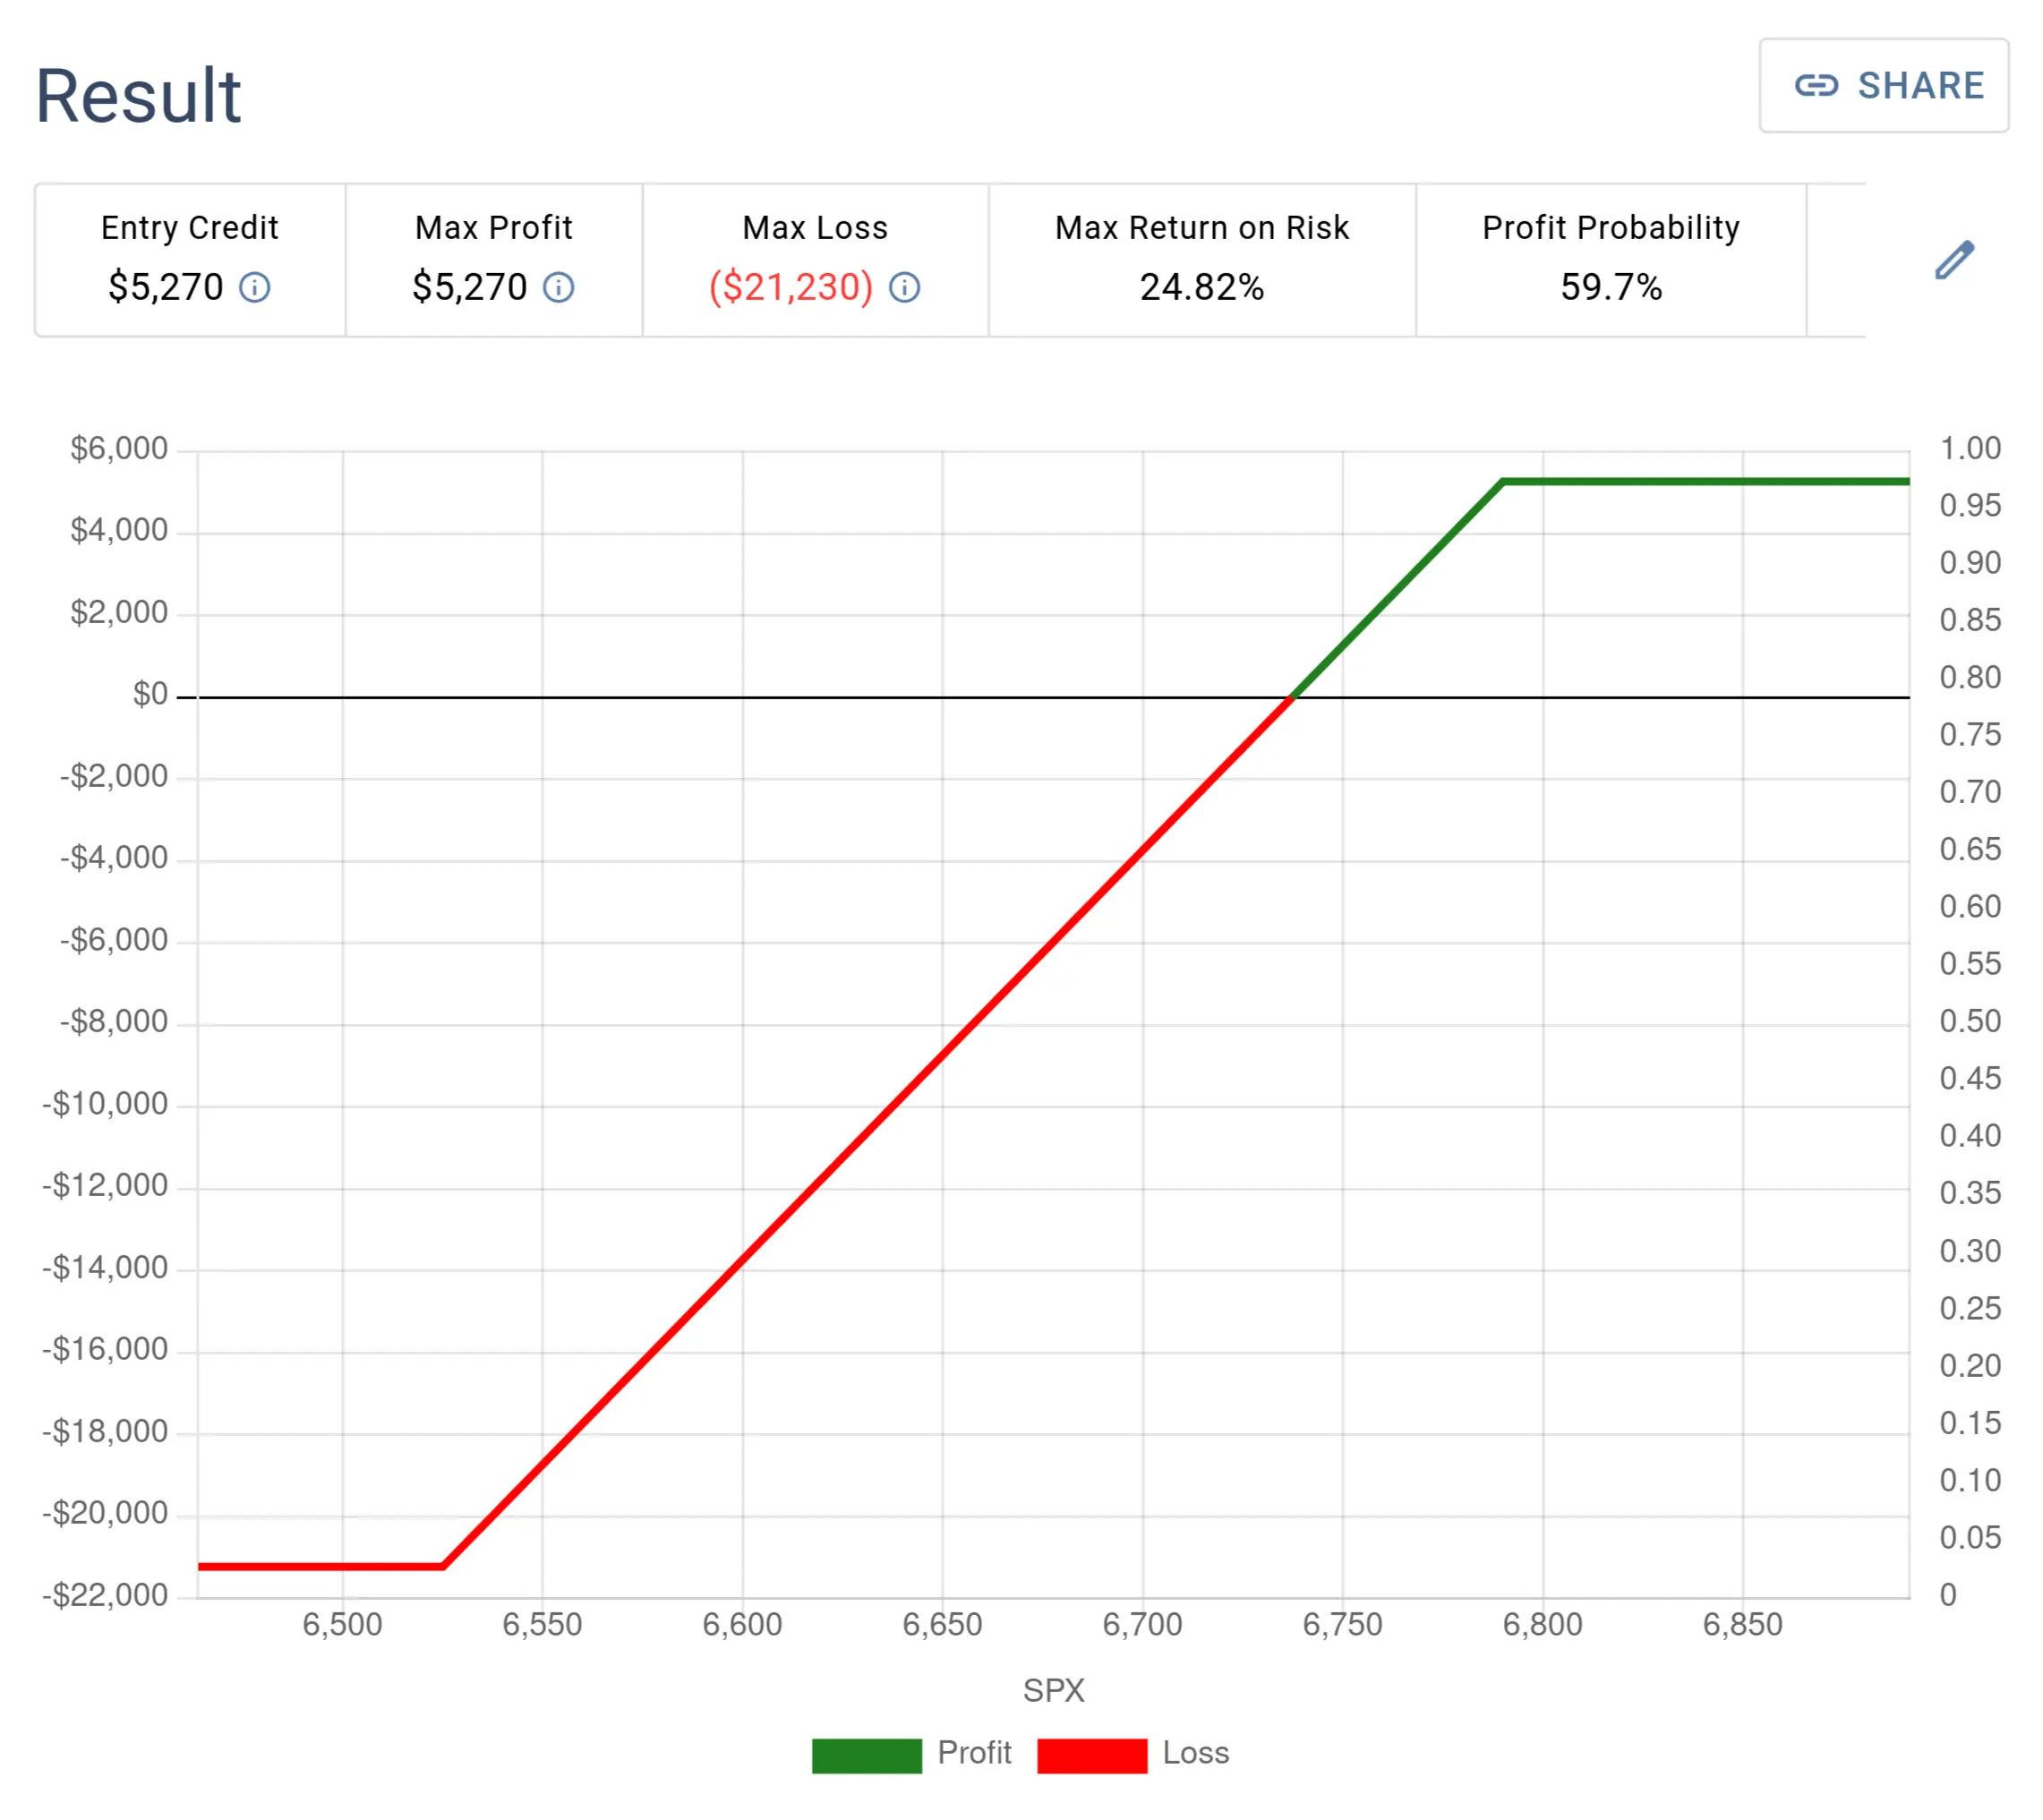The image size is (2043, 1820).
Task: Click the green Profit legend color swatch
Action: tap(866, 1753)
